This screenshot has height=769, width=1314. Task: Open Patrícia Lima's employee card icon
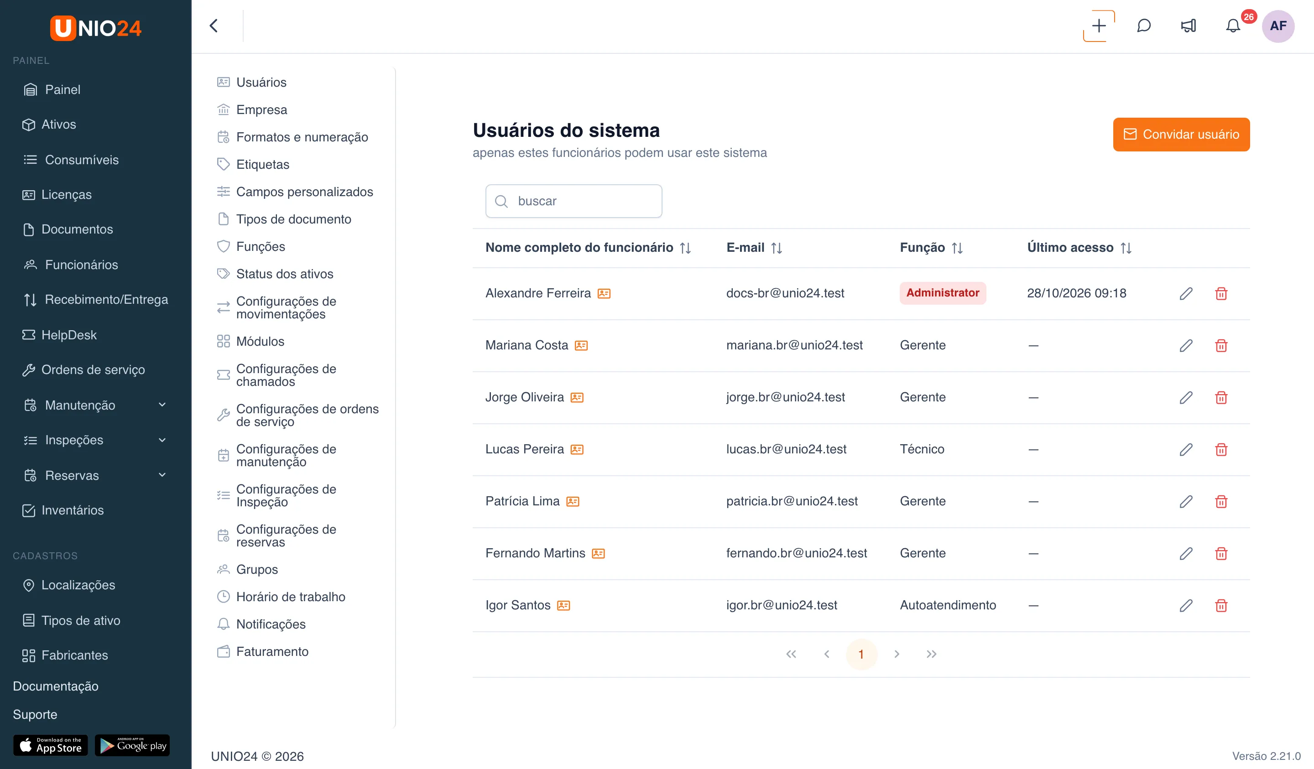coord(573,502)
